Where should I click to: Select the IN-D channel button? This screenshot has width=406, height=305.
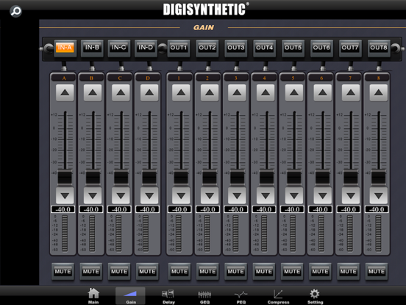pyautogui.click(x=146, y=48)
